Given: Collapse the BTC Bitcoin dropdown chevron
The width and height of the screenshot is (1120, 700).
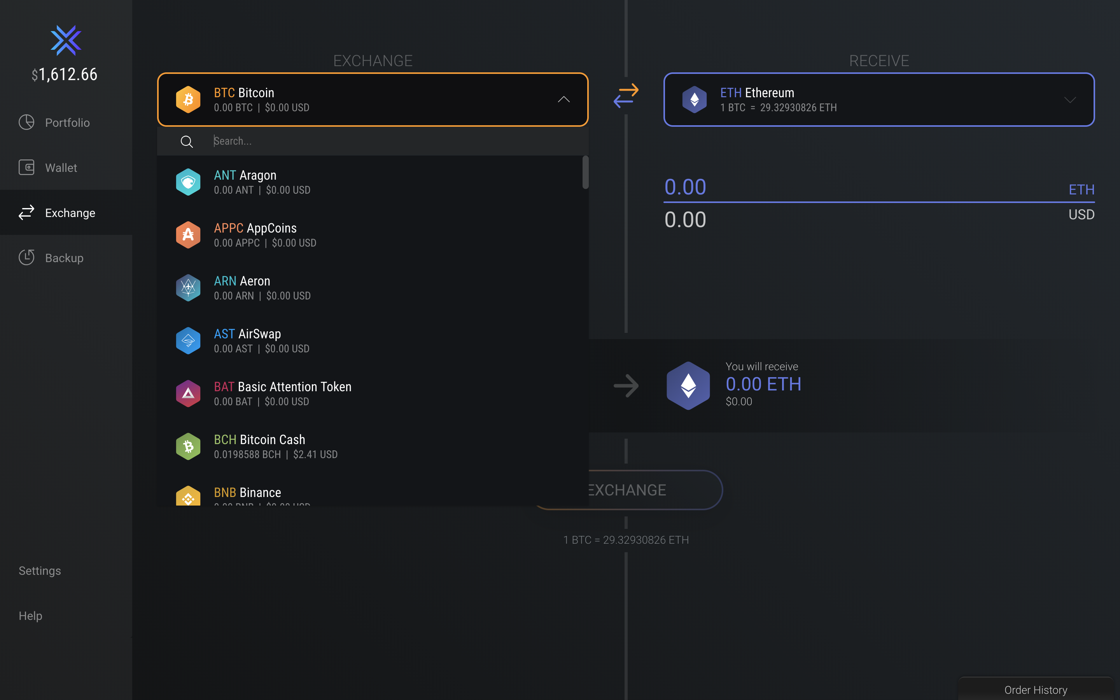Looking at the screenshot, I should (x=563, y=100).
